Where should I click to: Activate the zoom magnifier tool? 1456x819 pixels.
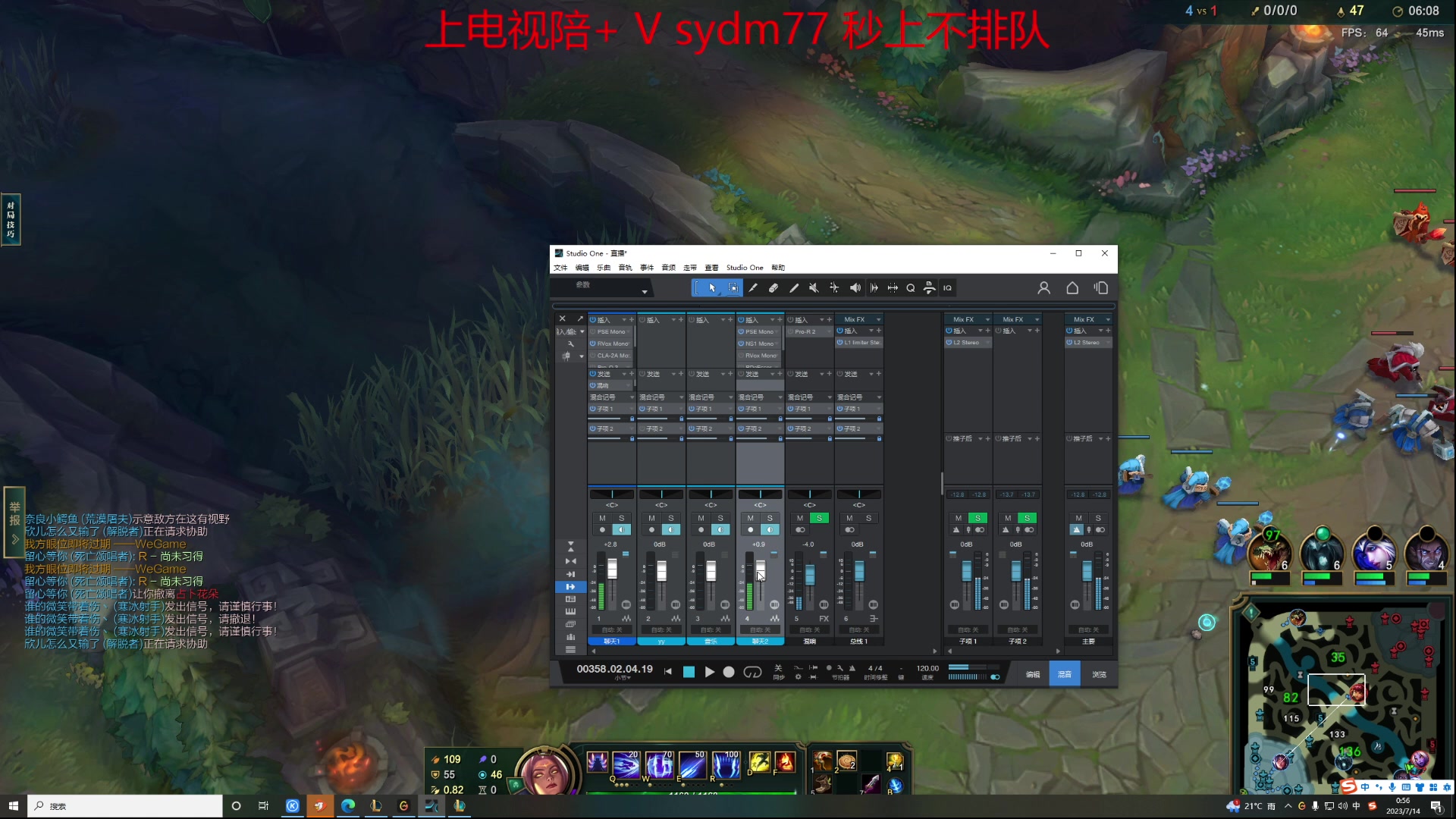click(x=910, y=288)
